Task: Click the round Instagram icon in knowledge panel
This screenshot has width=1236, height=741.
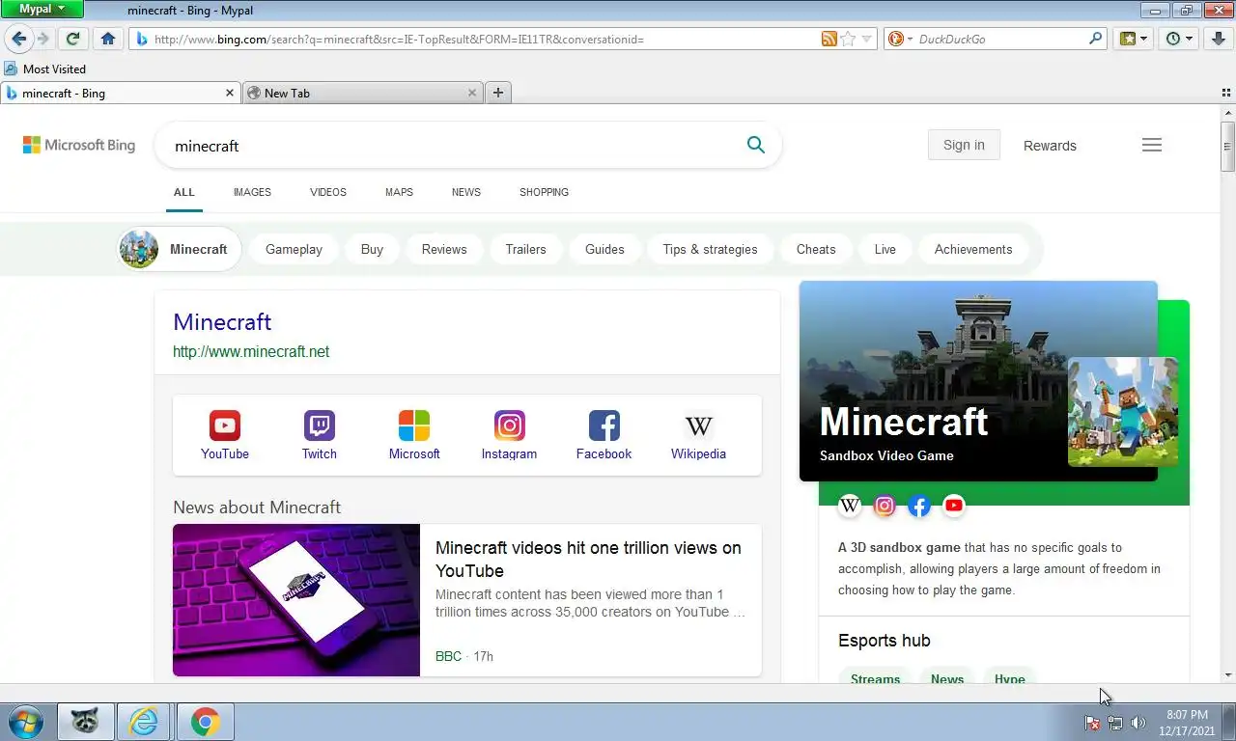Action: click(885, 505)
